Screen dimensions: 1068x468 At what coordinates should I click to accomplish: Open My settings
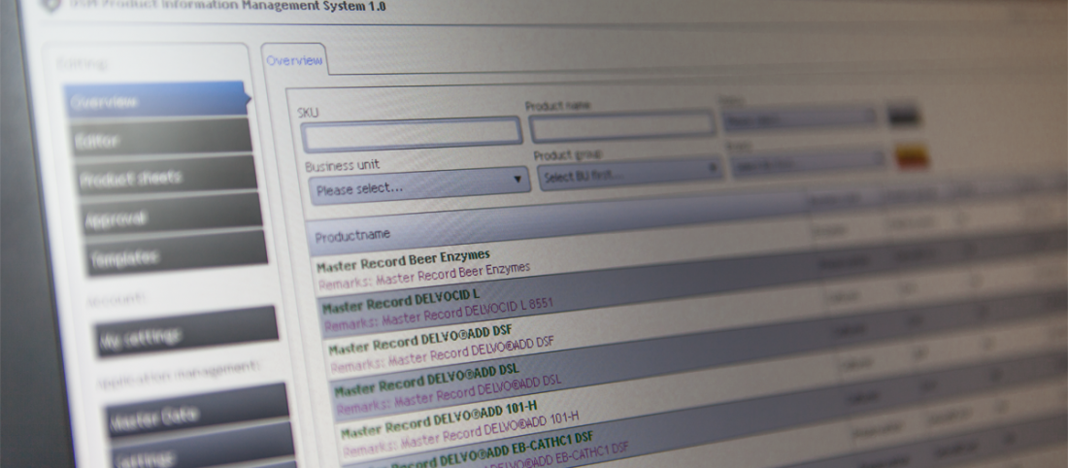[x=186, y=332]
